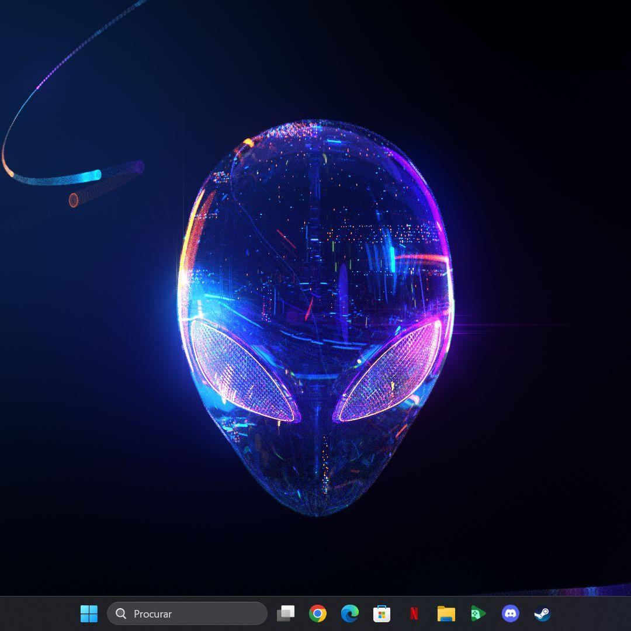Launch Discord from the taskbar

(510, 613)
